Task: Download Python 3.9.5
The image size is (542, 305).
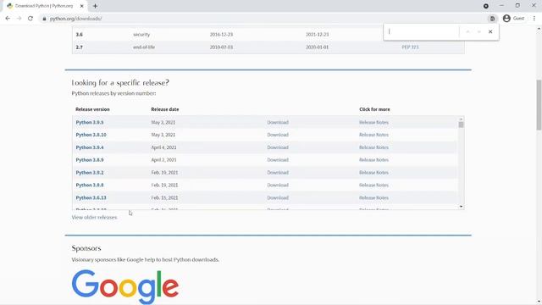Action: click(x=278, y=122)
